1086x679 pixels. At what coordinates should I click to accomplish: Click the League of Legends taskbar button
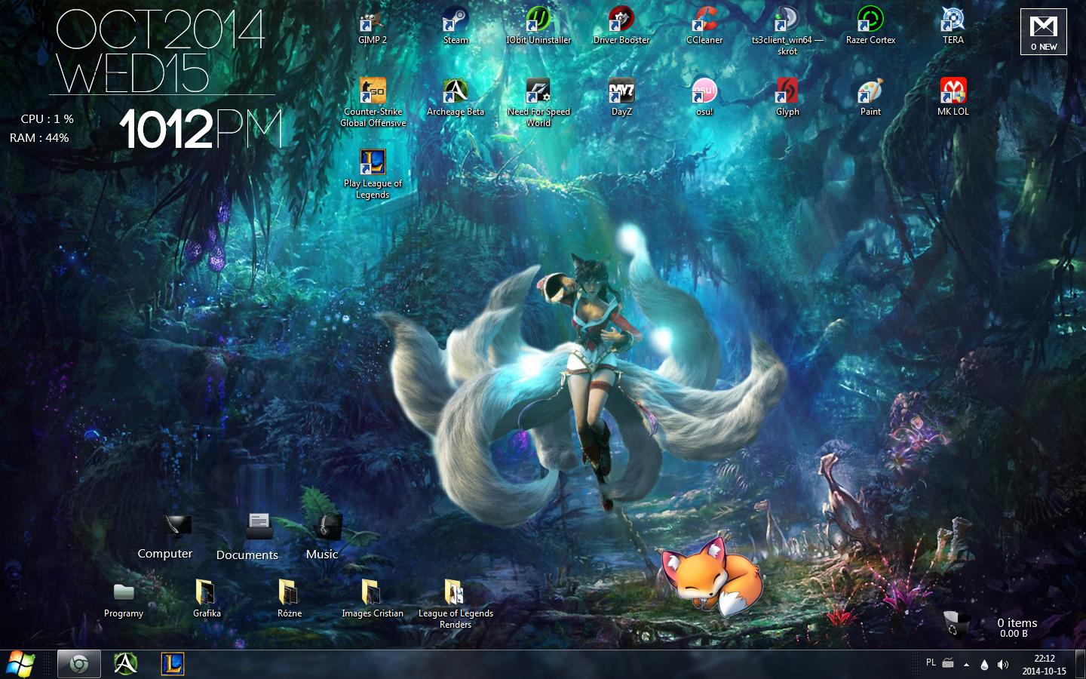[x=173, y=664]
